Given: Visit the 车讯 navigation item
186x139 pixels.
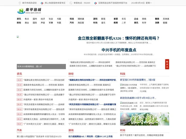Looking at the screenshot, I should point(124,19).
